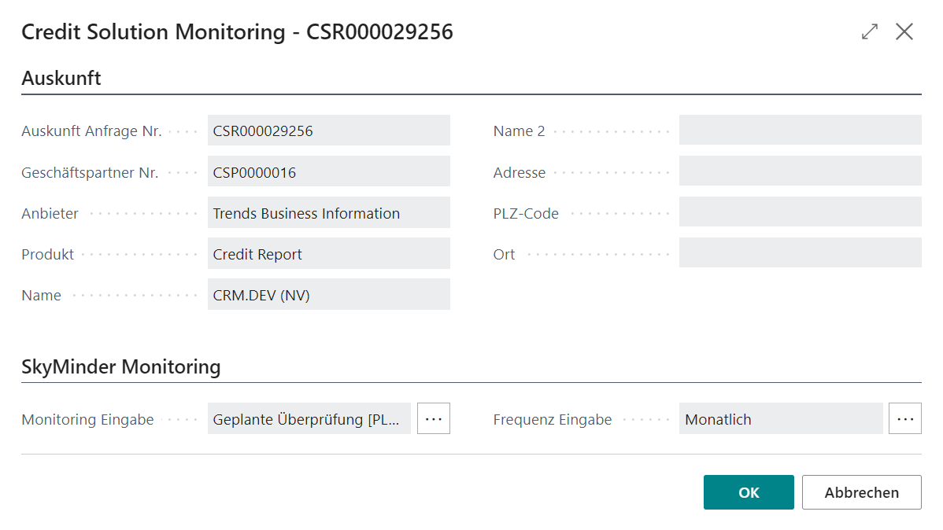This screenshot has height=530, width=943.
Task: Expand the dialog to full screen
Action: click(869, 31)
